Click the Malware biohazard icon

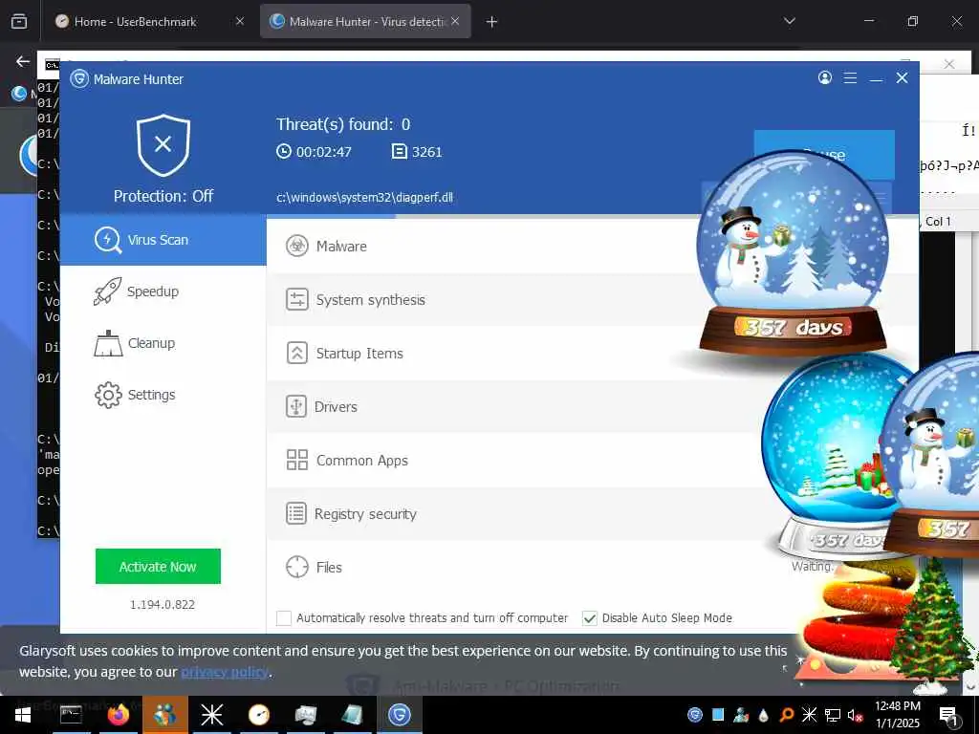pos(296,246)
